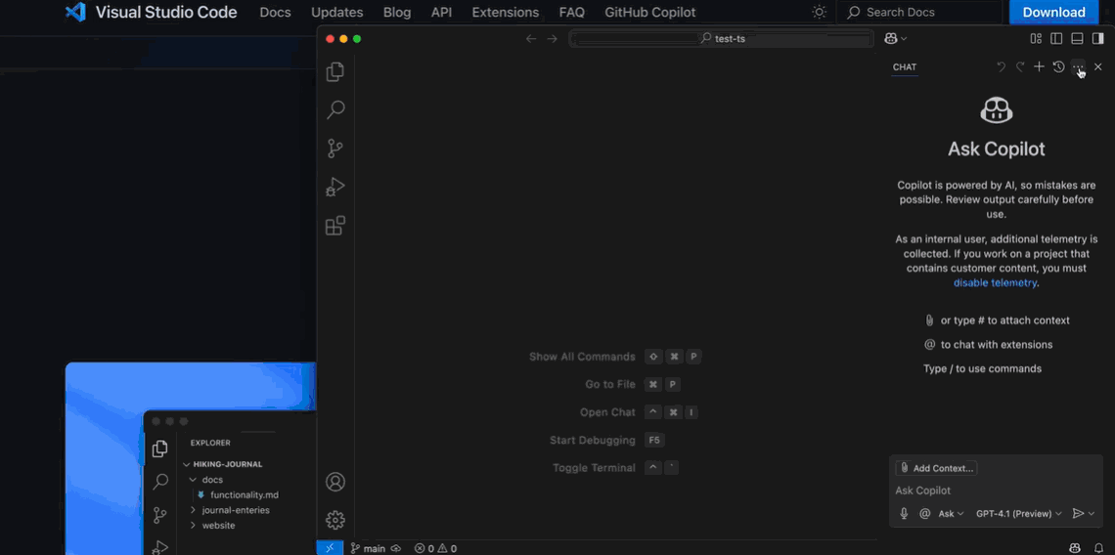
Task: Open the Blog menu on the website
Action: coord(397,12)
